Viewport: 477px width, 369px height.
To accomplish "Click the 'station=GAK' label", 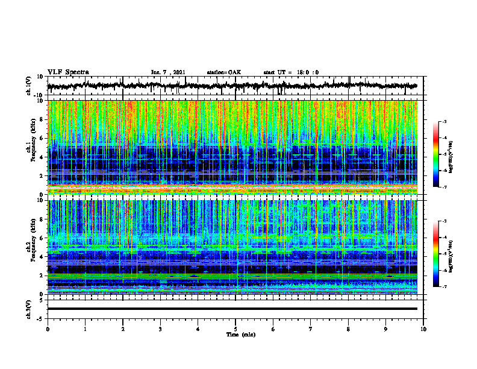I will [x=224, y=72].
